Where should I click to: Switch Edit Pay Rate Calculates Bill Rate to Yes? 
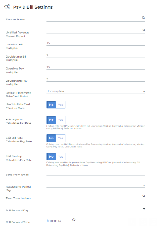[60, 120]
